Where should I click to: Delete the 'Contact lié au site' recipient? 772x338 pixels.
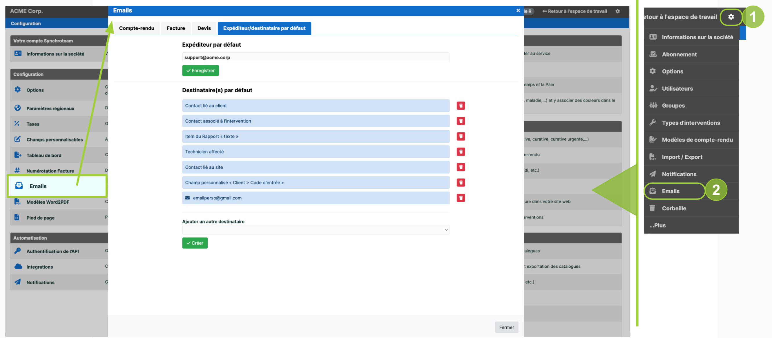pos(461,167)
